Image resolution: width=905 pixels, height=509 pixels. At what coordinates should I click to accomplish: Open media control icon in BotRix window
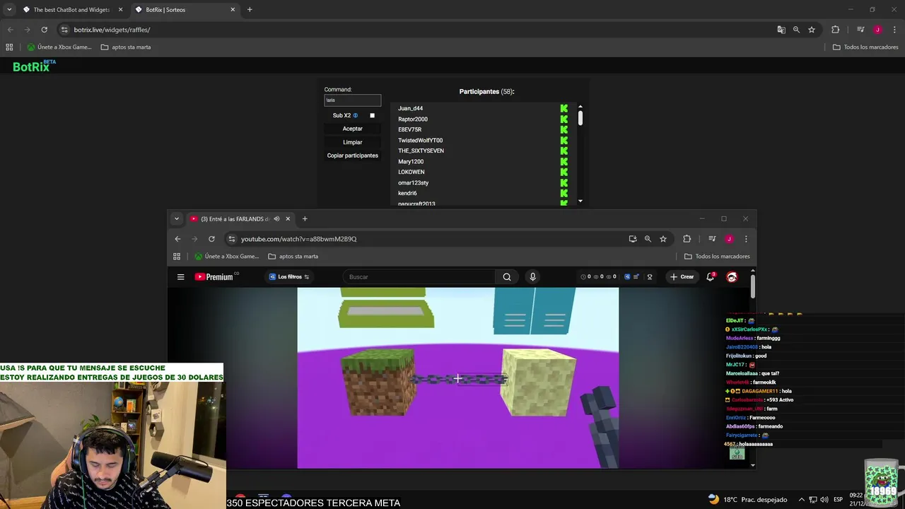[x=860, y=30]
